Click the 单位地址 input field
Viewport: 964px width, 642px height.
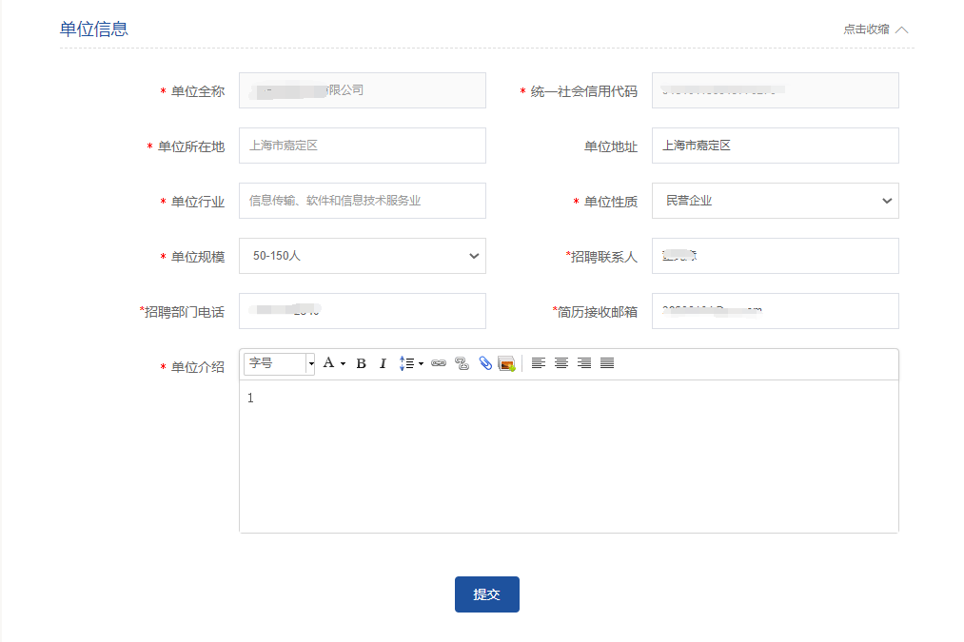[775, 146]
